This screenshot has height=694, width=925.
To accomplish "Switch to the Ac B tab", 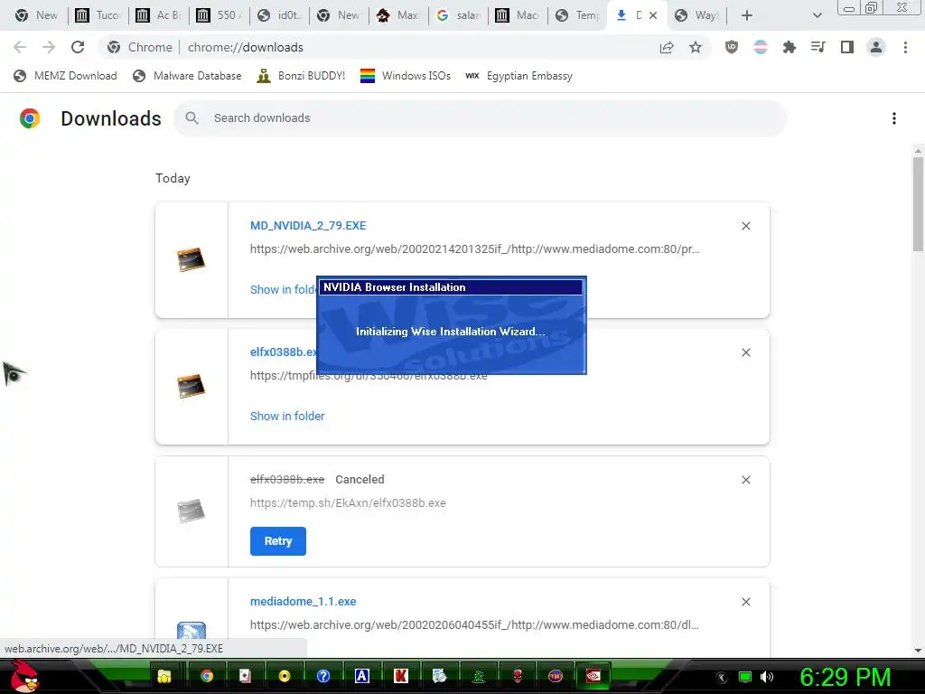I will (158, 15).
